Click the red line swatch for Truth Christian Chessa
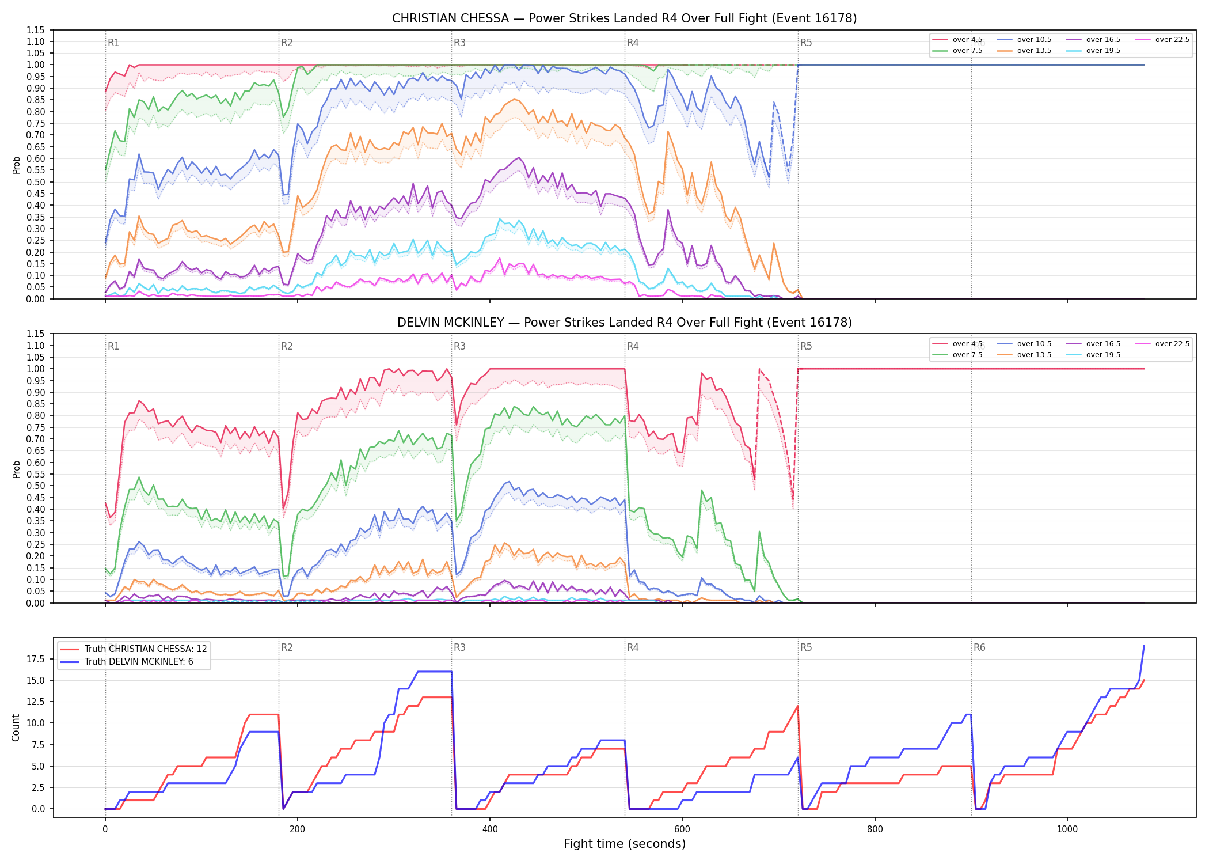1209x864 pixels. (70, 649)
